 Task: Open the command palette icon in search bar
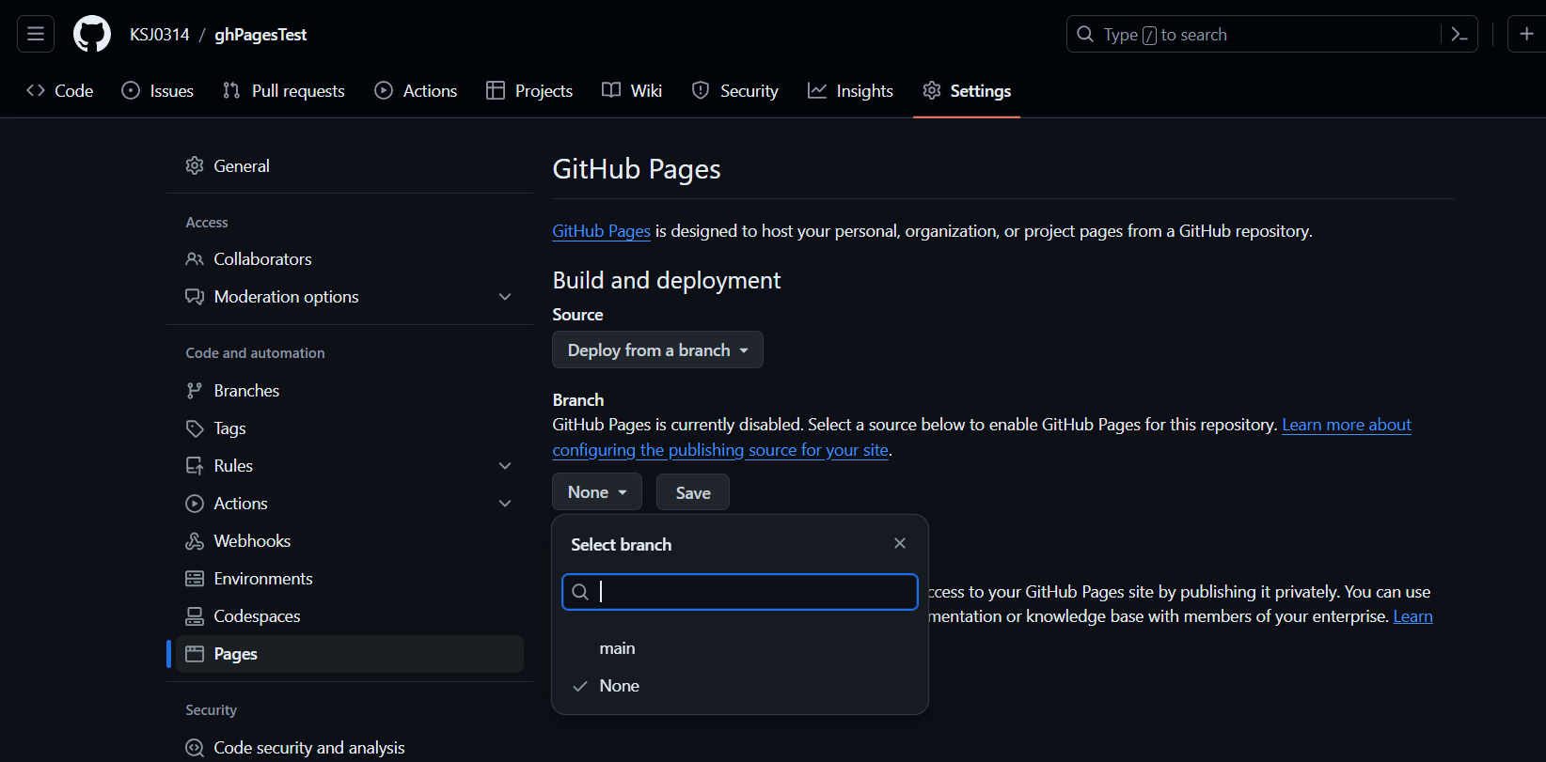(1459, 35)
